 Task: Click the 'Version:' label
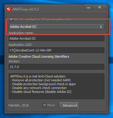pyautogui.click(x=14, y=61)
